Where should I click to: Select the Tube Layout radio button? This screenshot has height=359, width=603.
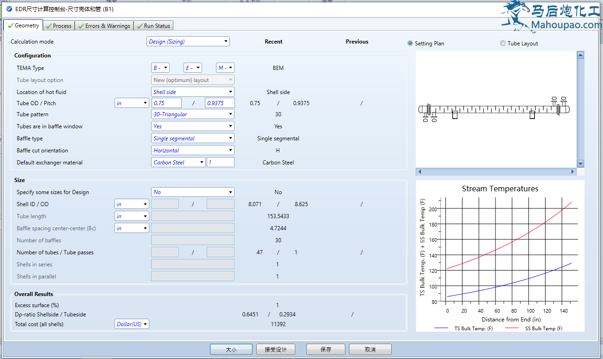tap(503, 44)
